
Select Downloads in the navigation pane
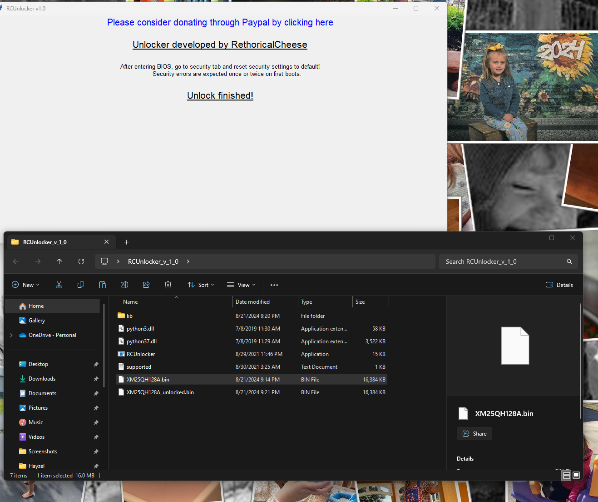pyautogui.click(x=42, y=379)
